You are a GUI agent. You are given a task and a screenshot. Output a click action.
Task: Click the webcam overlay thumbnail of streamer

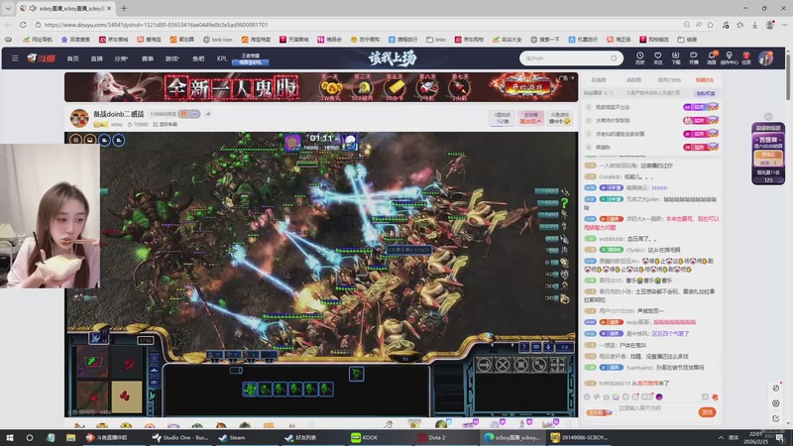pos(51,216)
